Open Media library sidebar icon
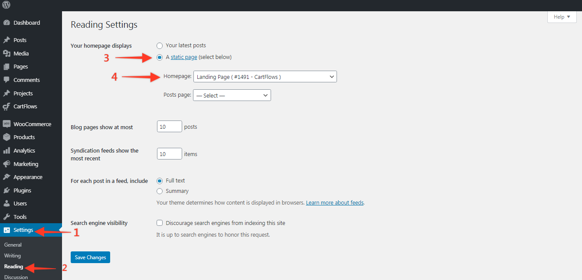 click(x=7, y=54)
